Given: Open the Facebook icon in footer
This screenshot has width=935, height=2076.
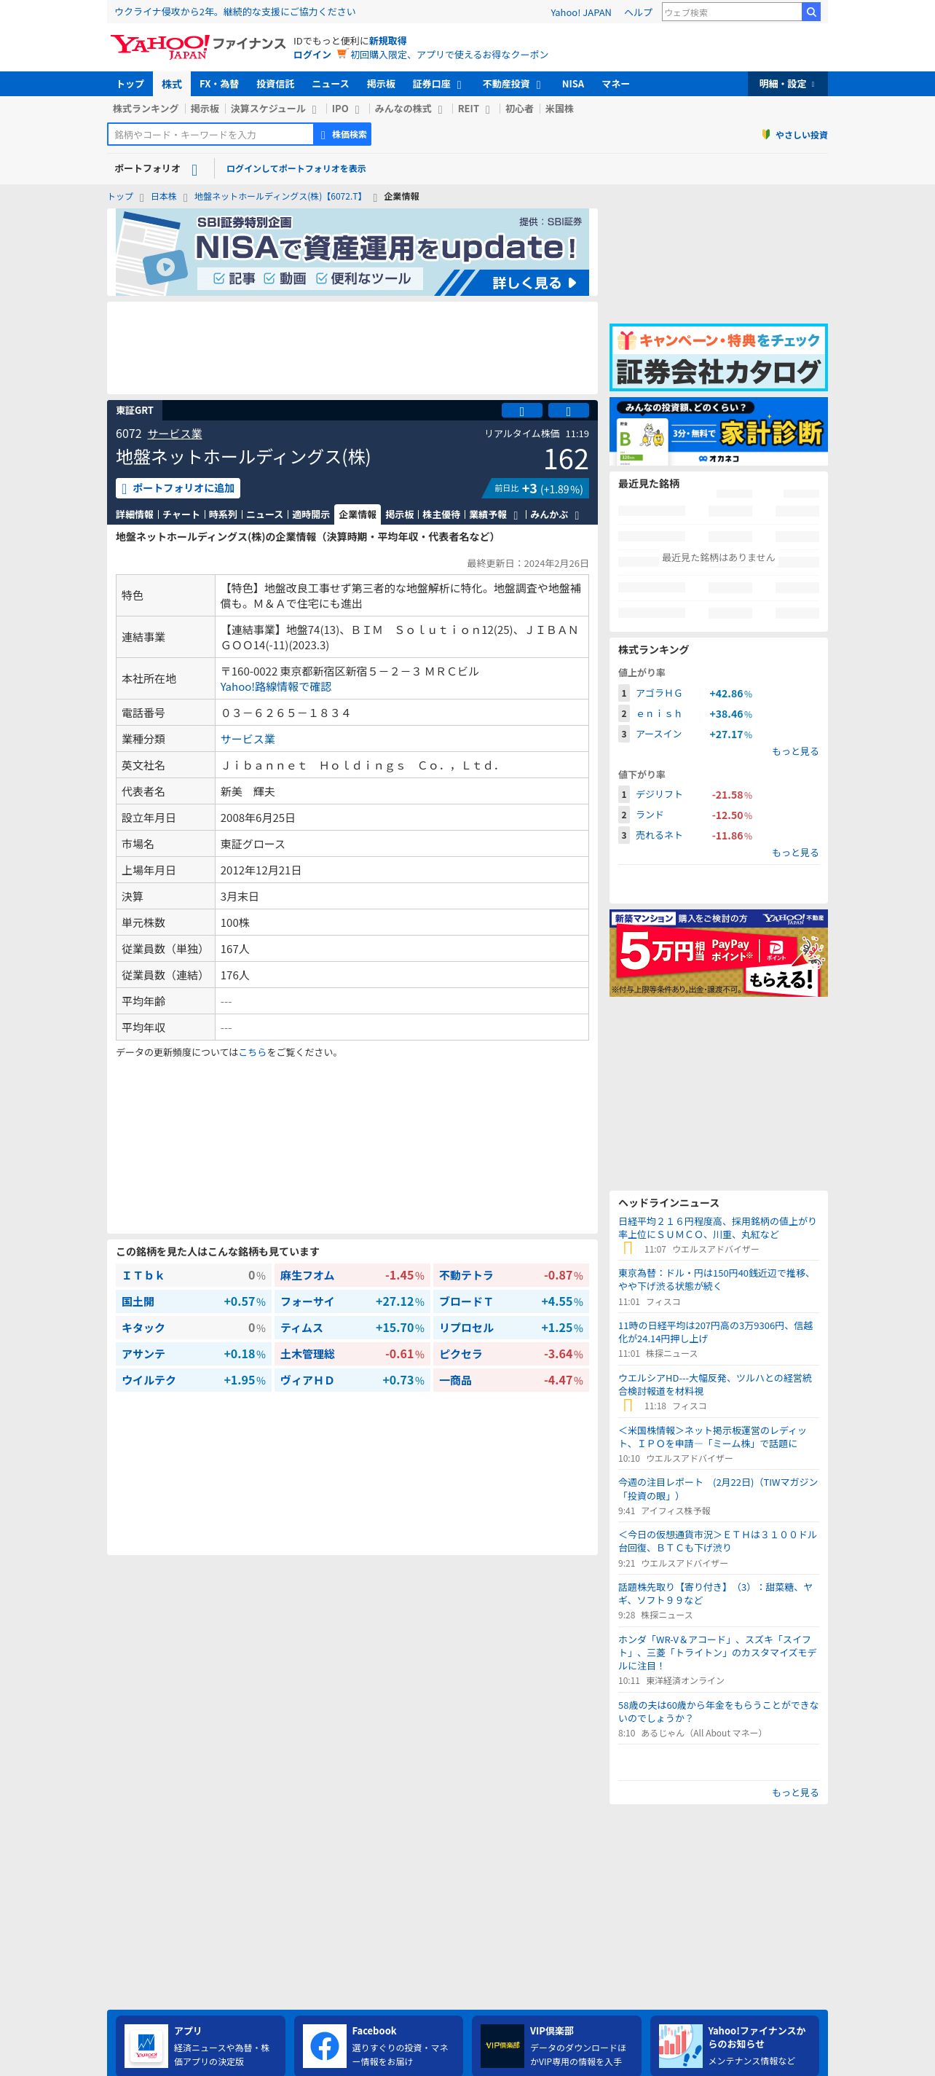Looking at the screenshot, I should [324, 2045].
